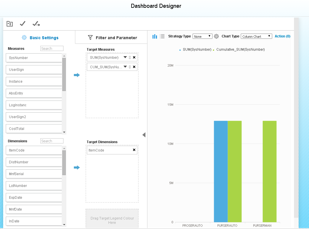The image size is (309, 229).
Task: Open the Action (0) link
Action: [x=282, y=36]
